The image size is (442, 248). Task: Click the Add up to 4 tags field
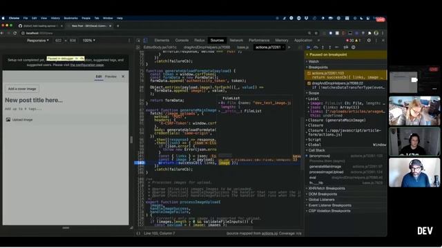click(x=23, y=109)
